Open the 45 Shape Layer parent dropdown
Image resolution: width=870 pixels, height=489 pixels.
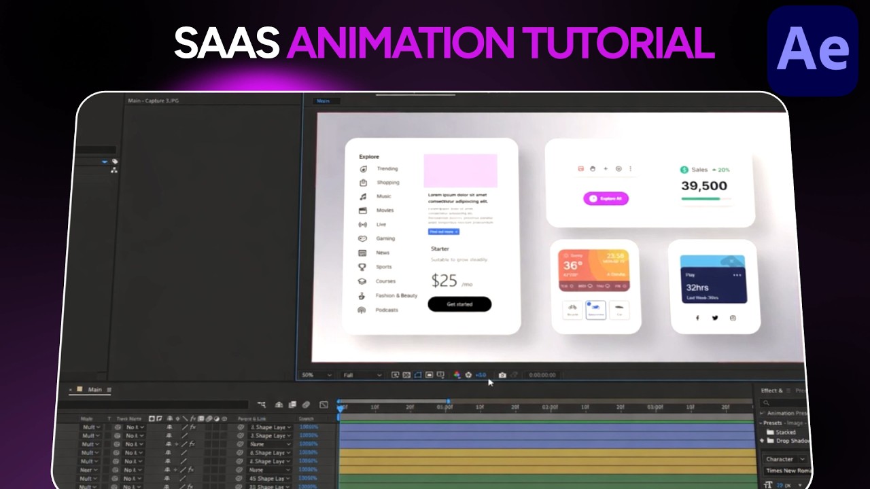[x=271, y=478]
